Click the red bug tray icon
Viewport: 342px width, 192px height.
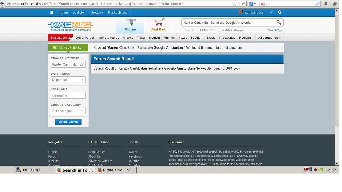click(316, 170)
